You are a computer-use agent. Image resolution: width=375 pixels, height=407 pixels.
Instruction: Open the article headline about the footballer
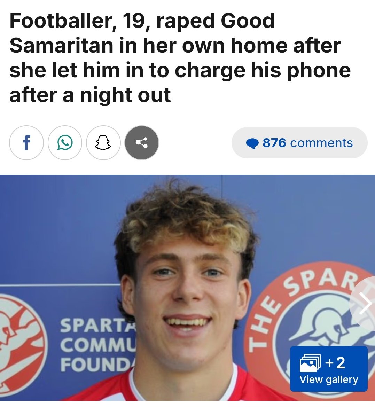tap(180, 58)
